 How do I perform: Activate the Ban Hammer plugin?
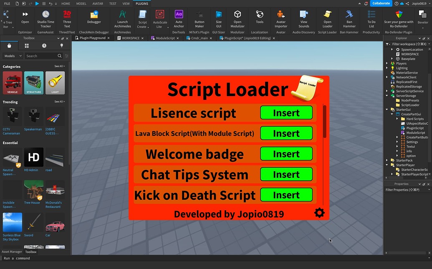(x=349, y=19)
